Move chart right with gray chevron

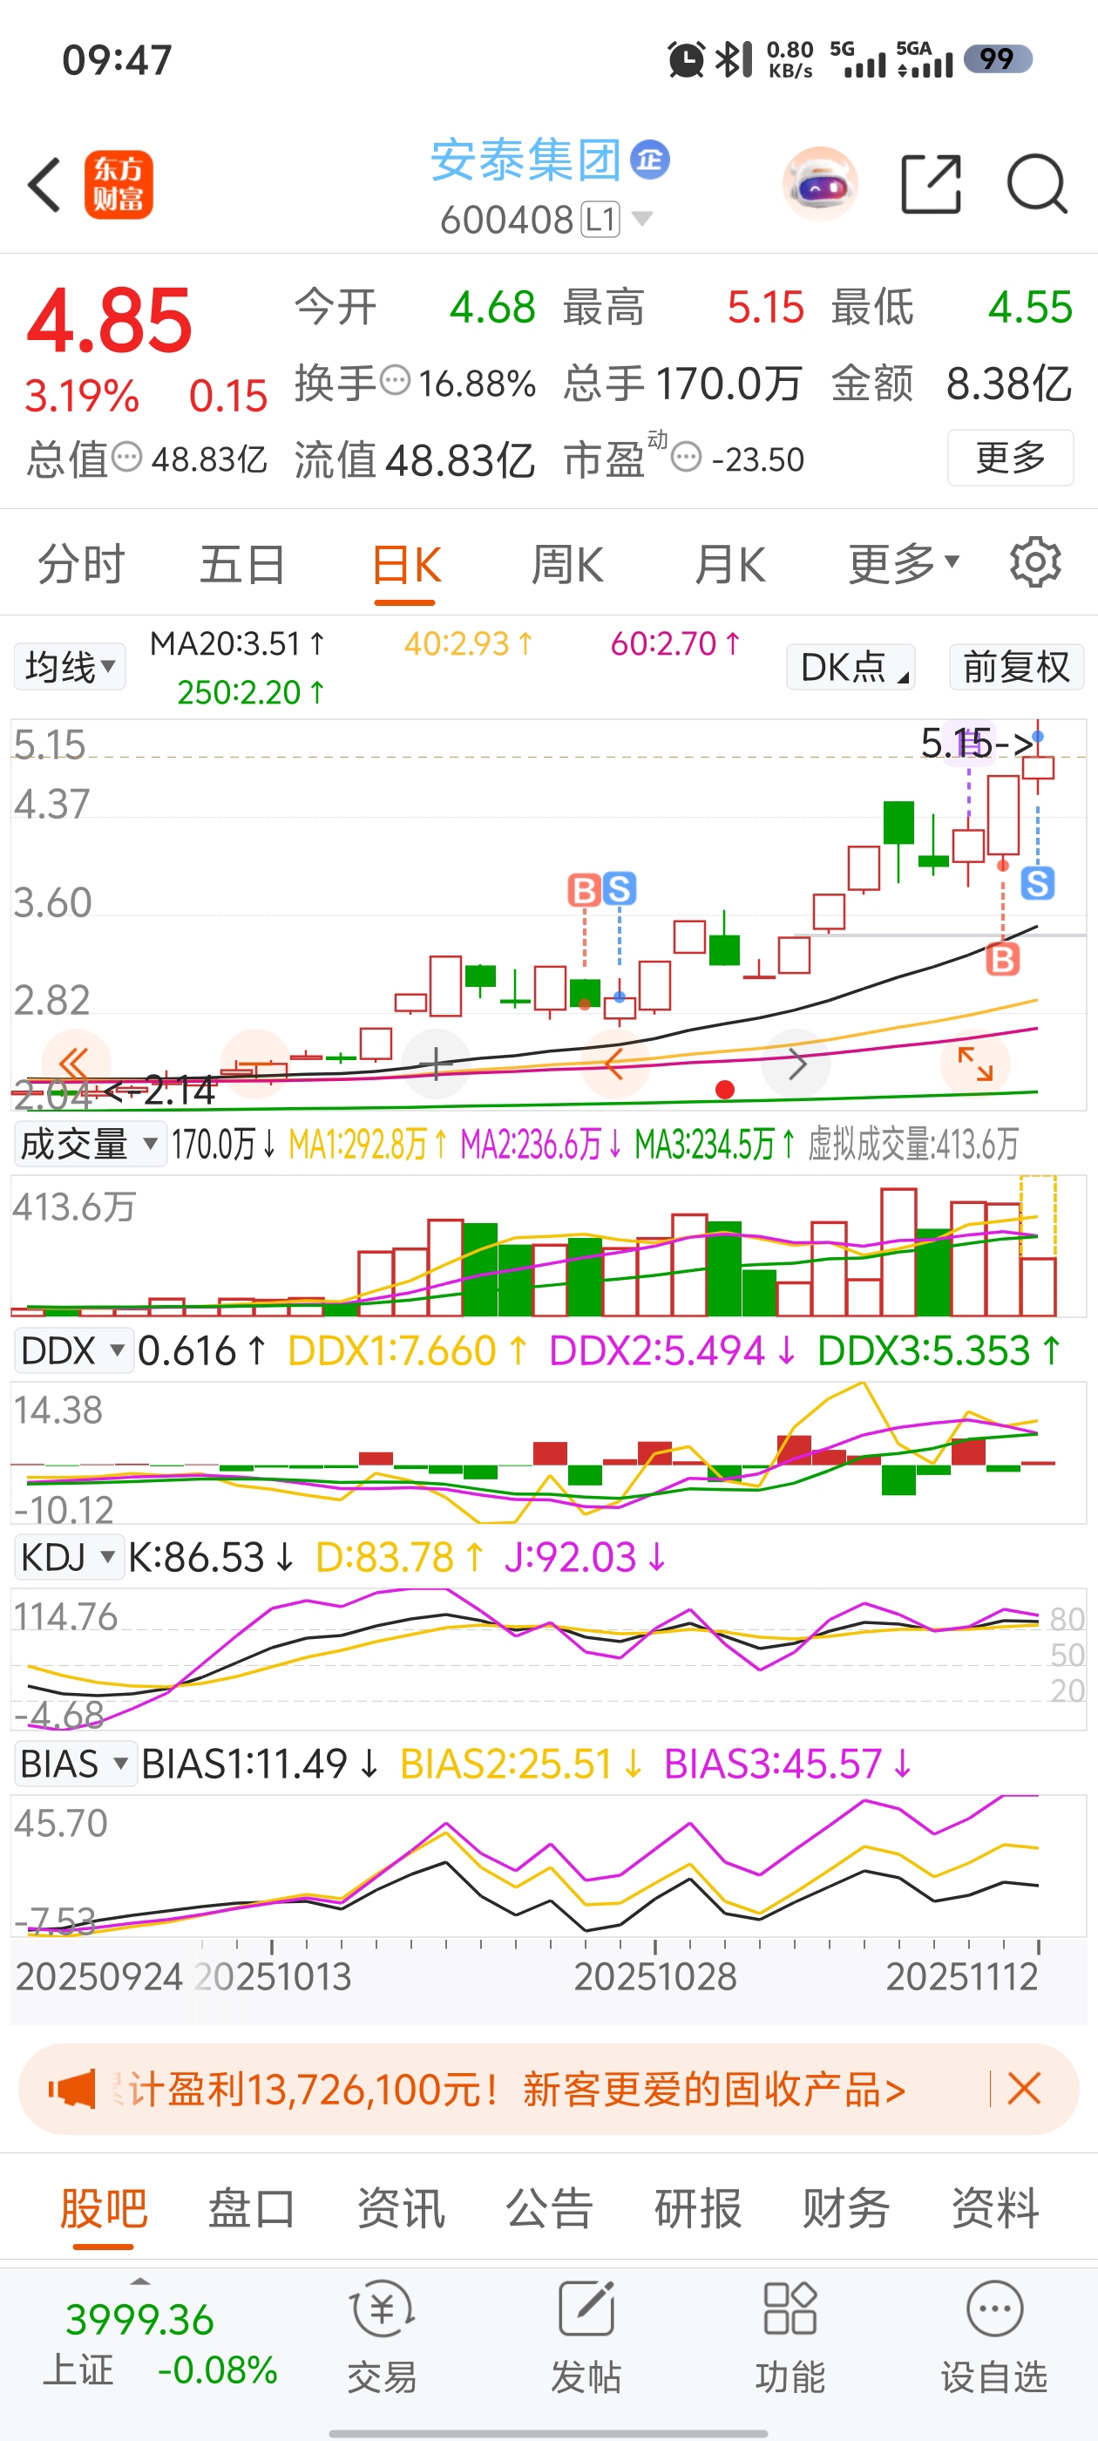point(796,1064)
